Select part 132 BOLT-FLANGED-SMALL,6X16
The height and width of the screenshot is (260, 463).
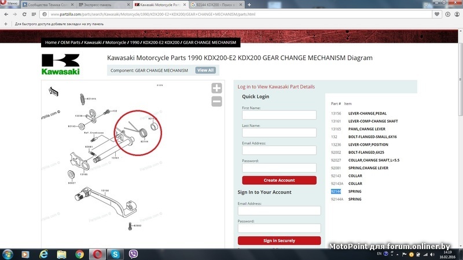(x=364, y=137)
